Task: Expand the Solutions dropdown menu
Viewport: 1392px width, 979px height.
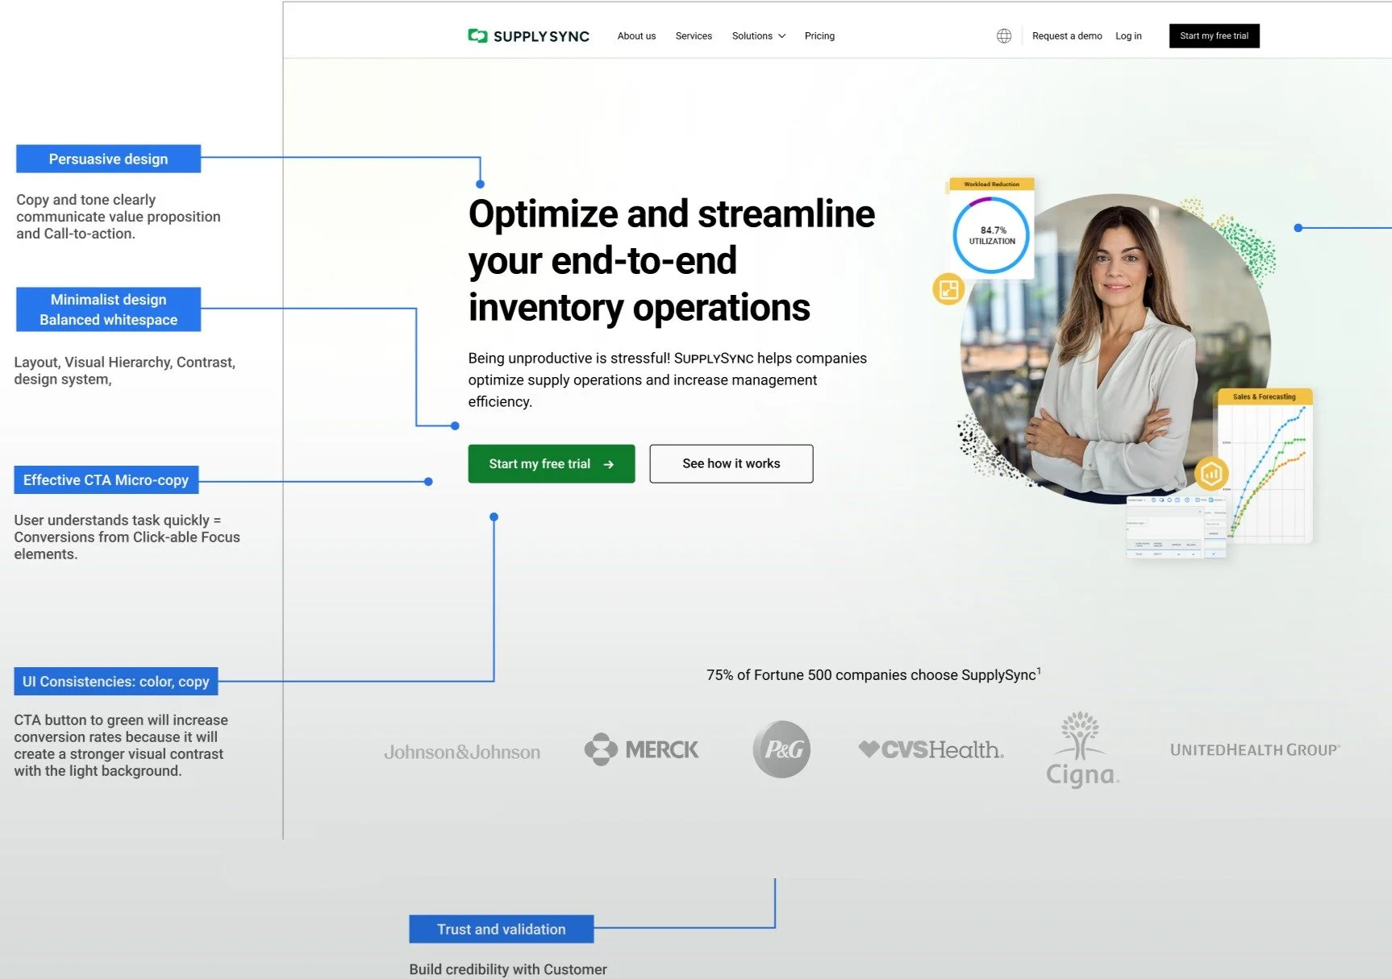Action: pyautogui.click(x=758, y=36)
